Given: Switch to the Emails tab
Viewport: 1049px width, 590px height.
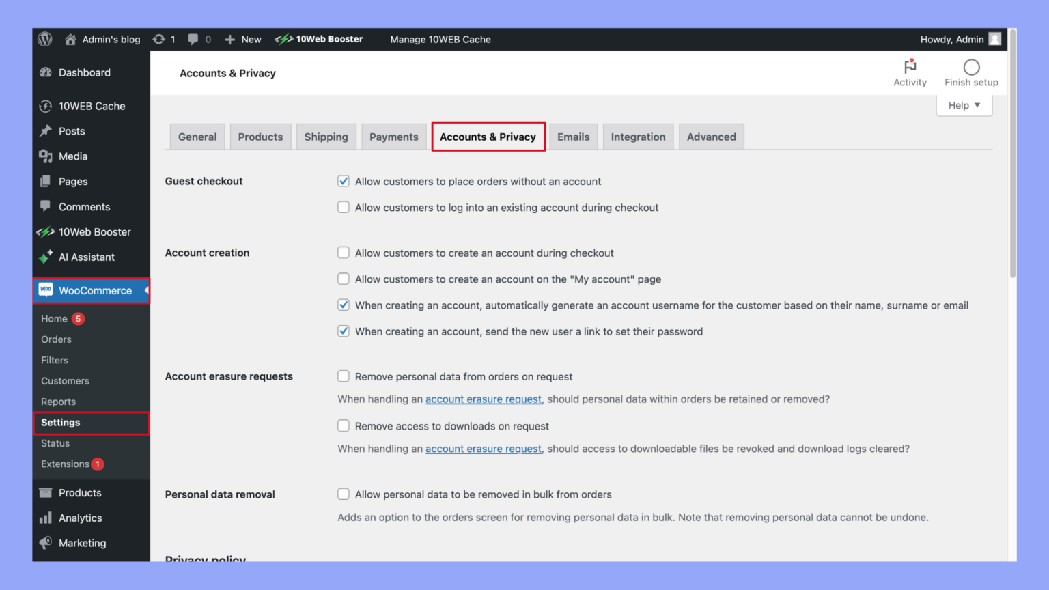Looking at the screenshot, I should (573, 137).
